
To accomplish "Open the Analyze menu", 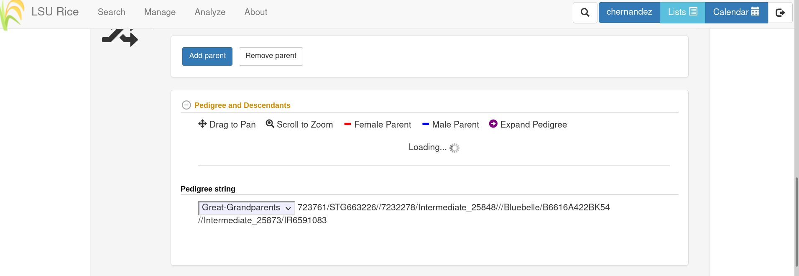I will coord(210,12).
